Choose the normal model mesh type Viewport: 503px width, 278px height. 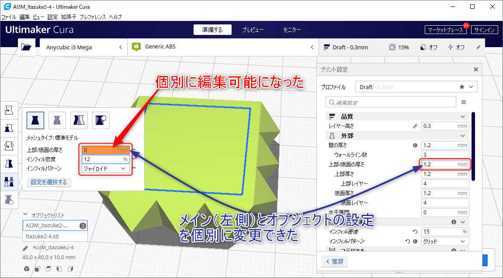point(35,120)
